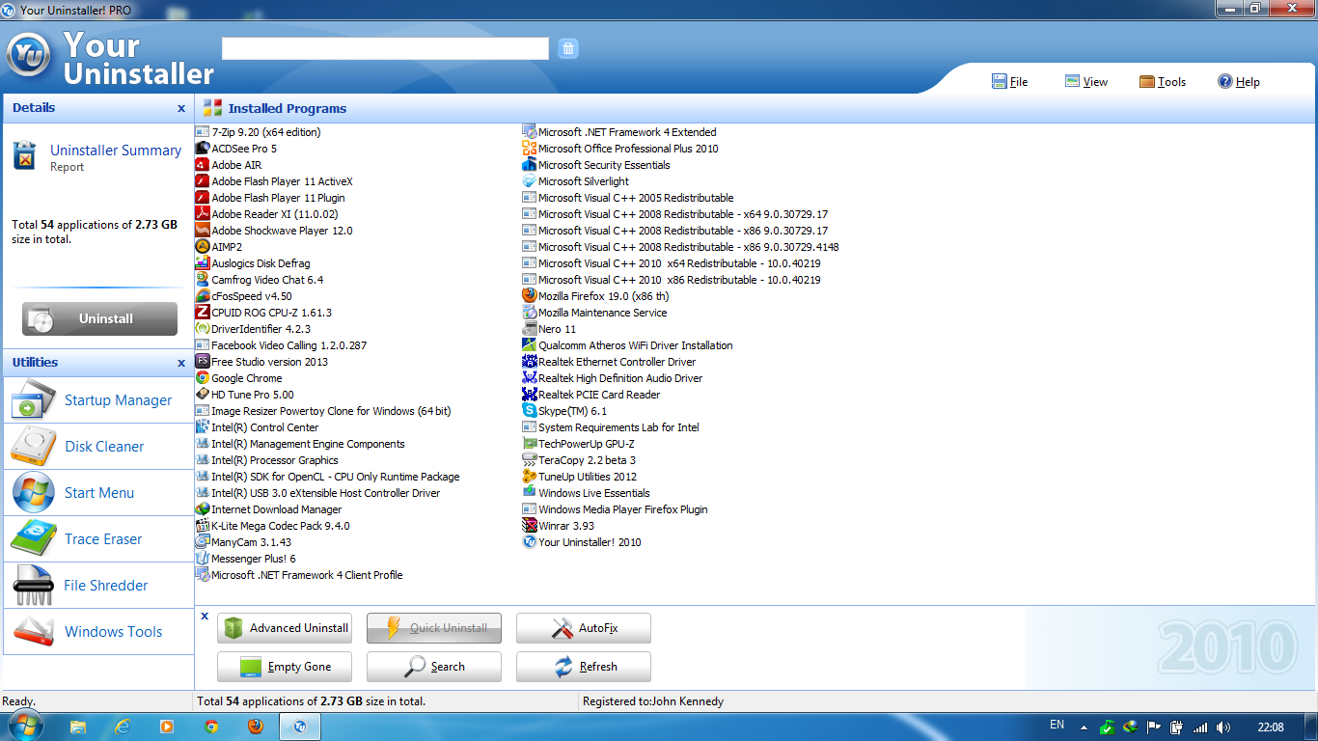1318x741 pixels.
Task: Select the ACDSee Pro 5 program icon
Action: (203, 149)
